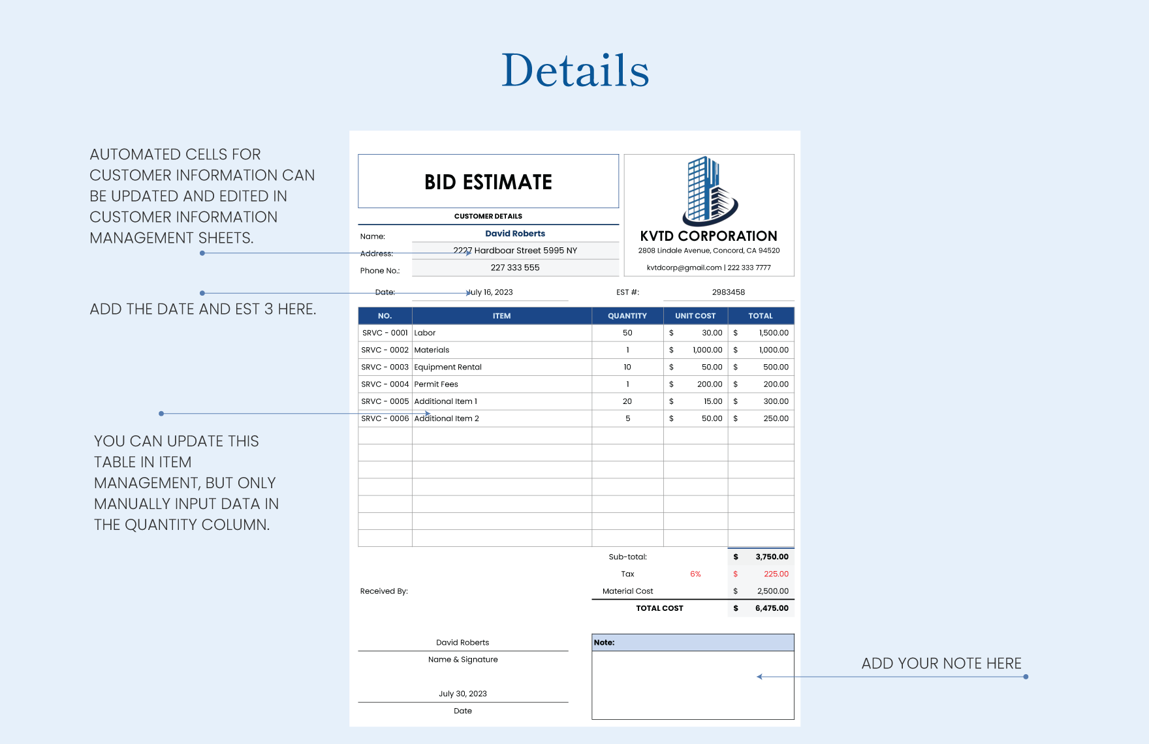Click the address field with Hardboar Street
This screenshot has height=744, width=1149.
(515, 251)
